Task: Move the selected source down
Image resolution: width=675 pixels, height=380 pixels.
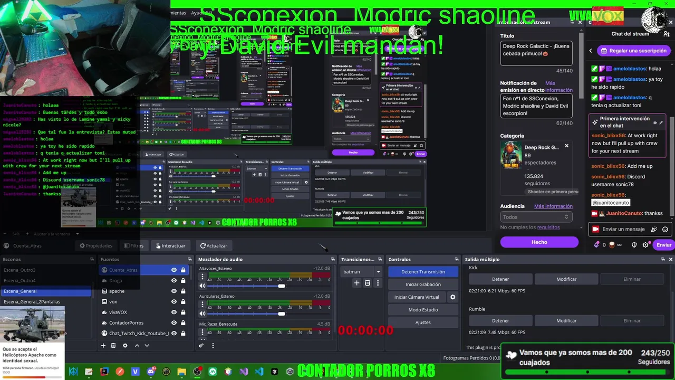Action: pyautogui.click(x=147, y=345)
